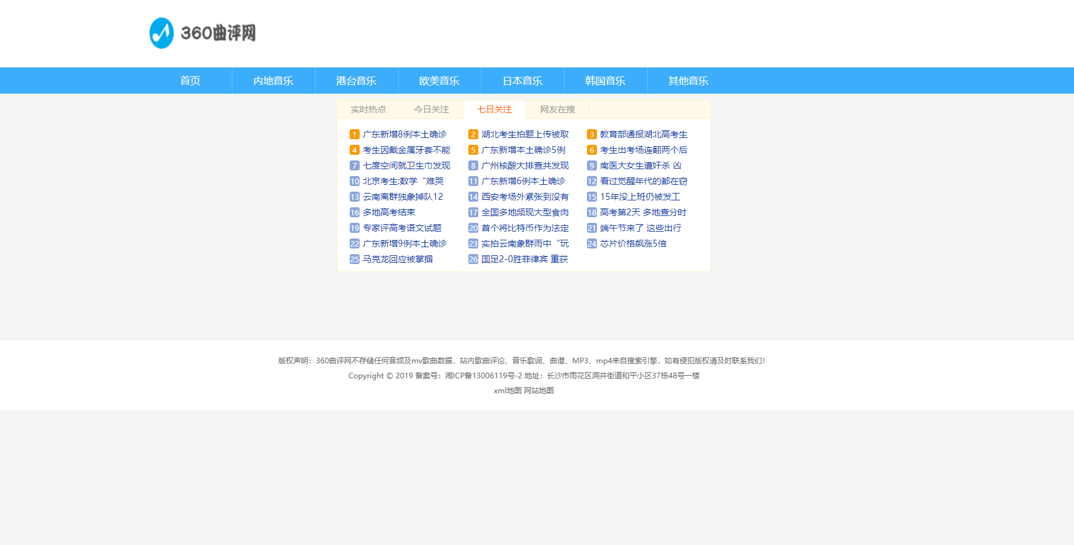The height and width of the screenshot is (545, 1074).
Task: Open the 港台音乐 menu item
Action: 357,81
